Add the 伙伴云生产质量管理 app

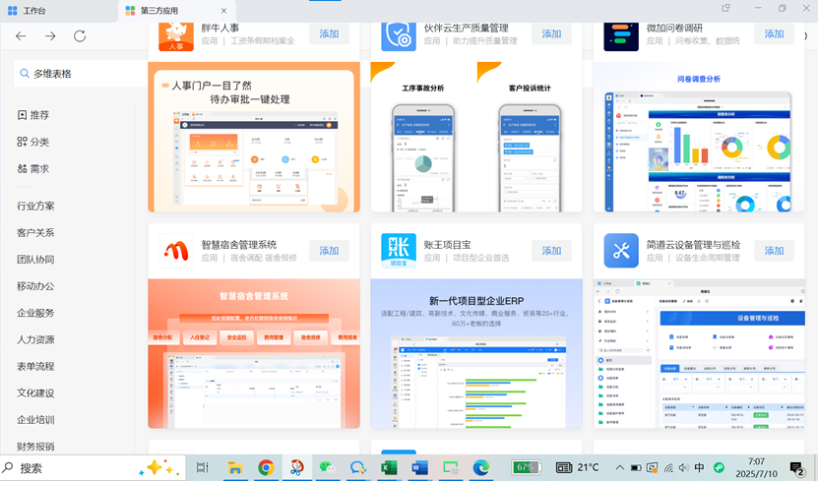point(551,33)
